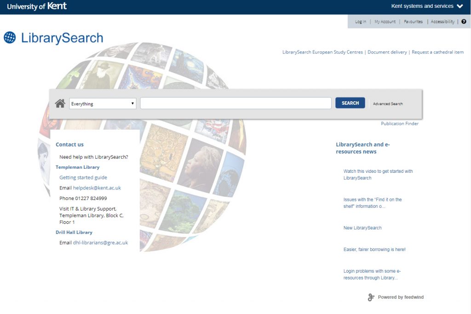Open the Getting started guide
Viewport: 471px width, 314px height.
click(x=83, y=177)
